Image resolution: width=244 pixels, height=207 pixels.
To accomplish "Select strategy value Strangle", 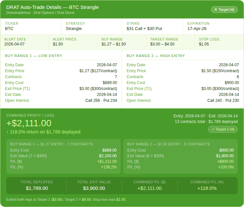I will [x=74, y=29].
